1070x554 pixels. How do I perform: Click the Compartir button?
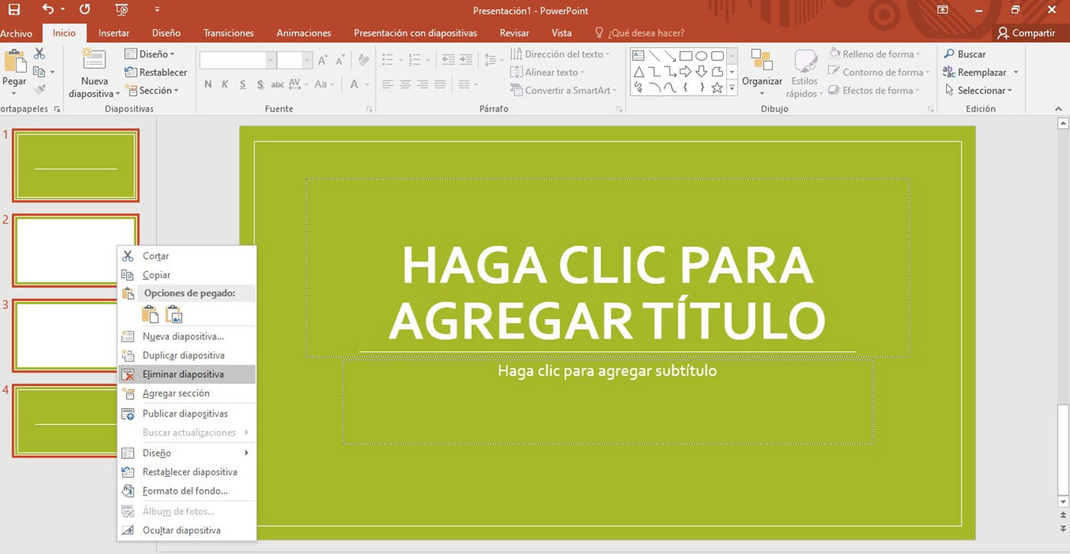tap(1026, 33)
